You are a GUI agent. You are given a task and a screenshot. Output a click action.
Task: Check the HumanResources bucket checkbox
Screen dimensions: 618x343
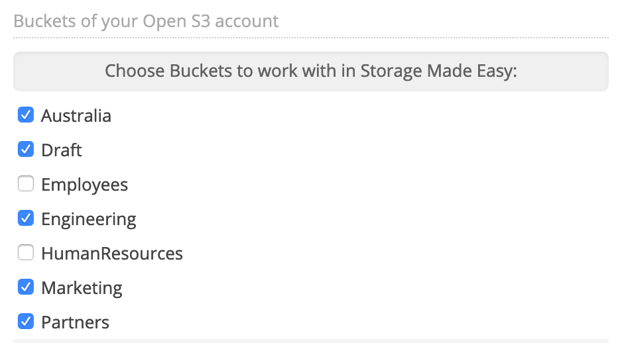point(26,253)
